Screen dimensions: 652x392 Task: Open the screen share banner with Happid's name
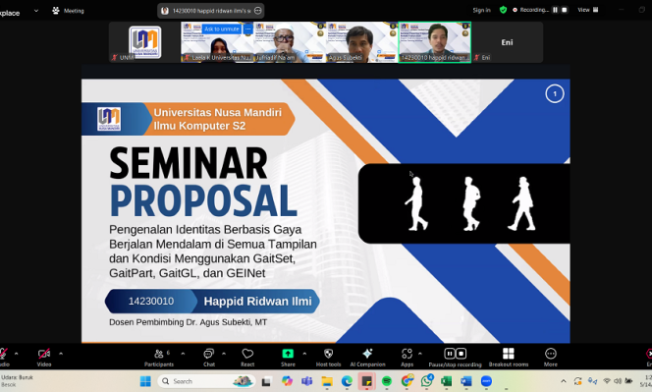tap(211, 11)
